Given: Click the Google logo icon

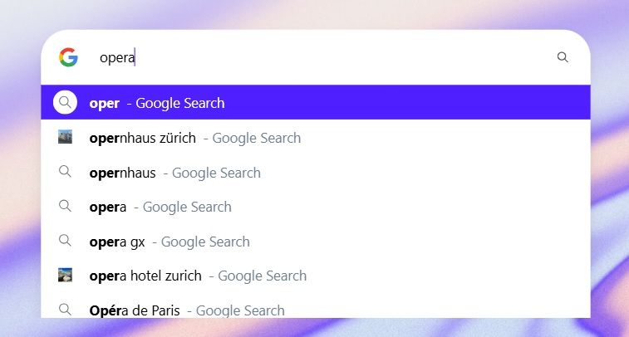Looking at the screenshot, I should coord(68,57).
